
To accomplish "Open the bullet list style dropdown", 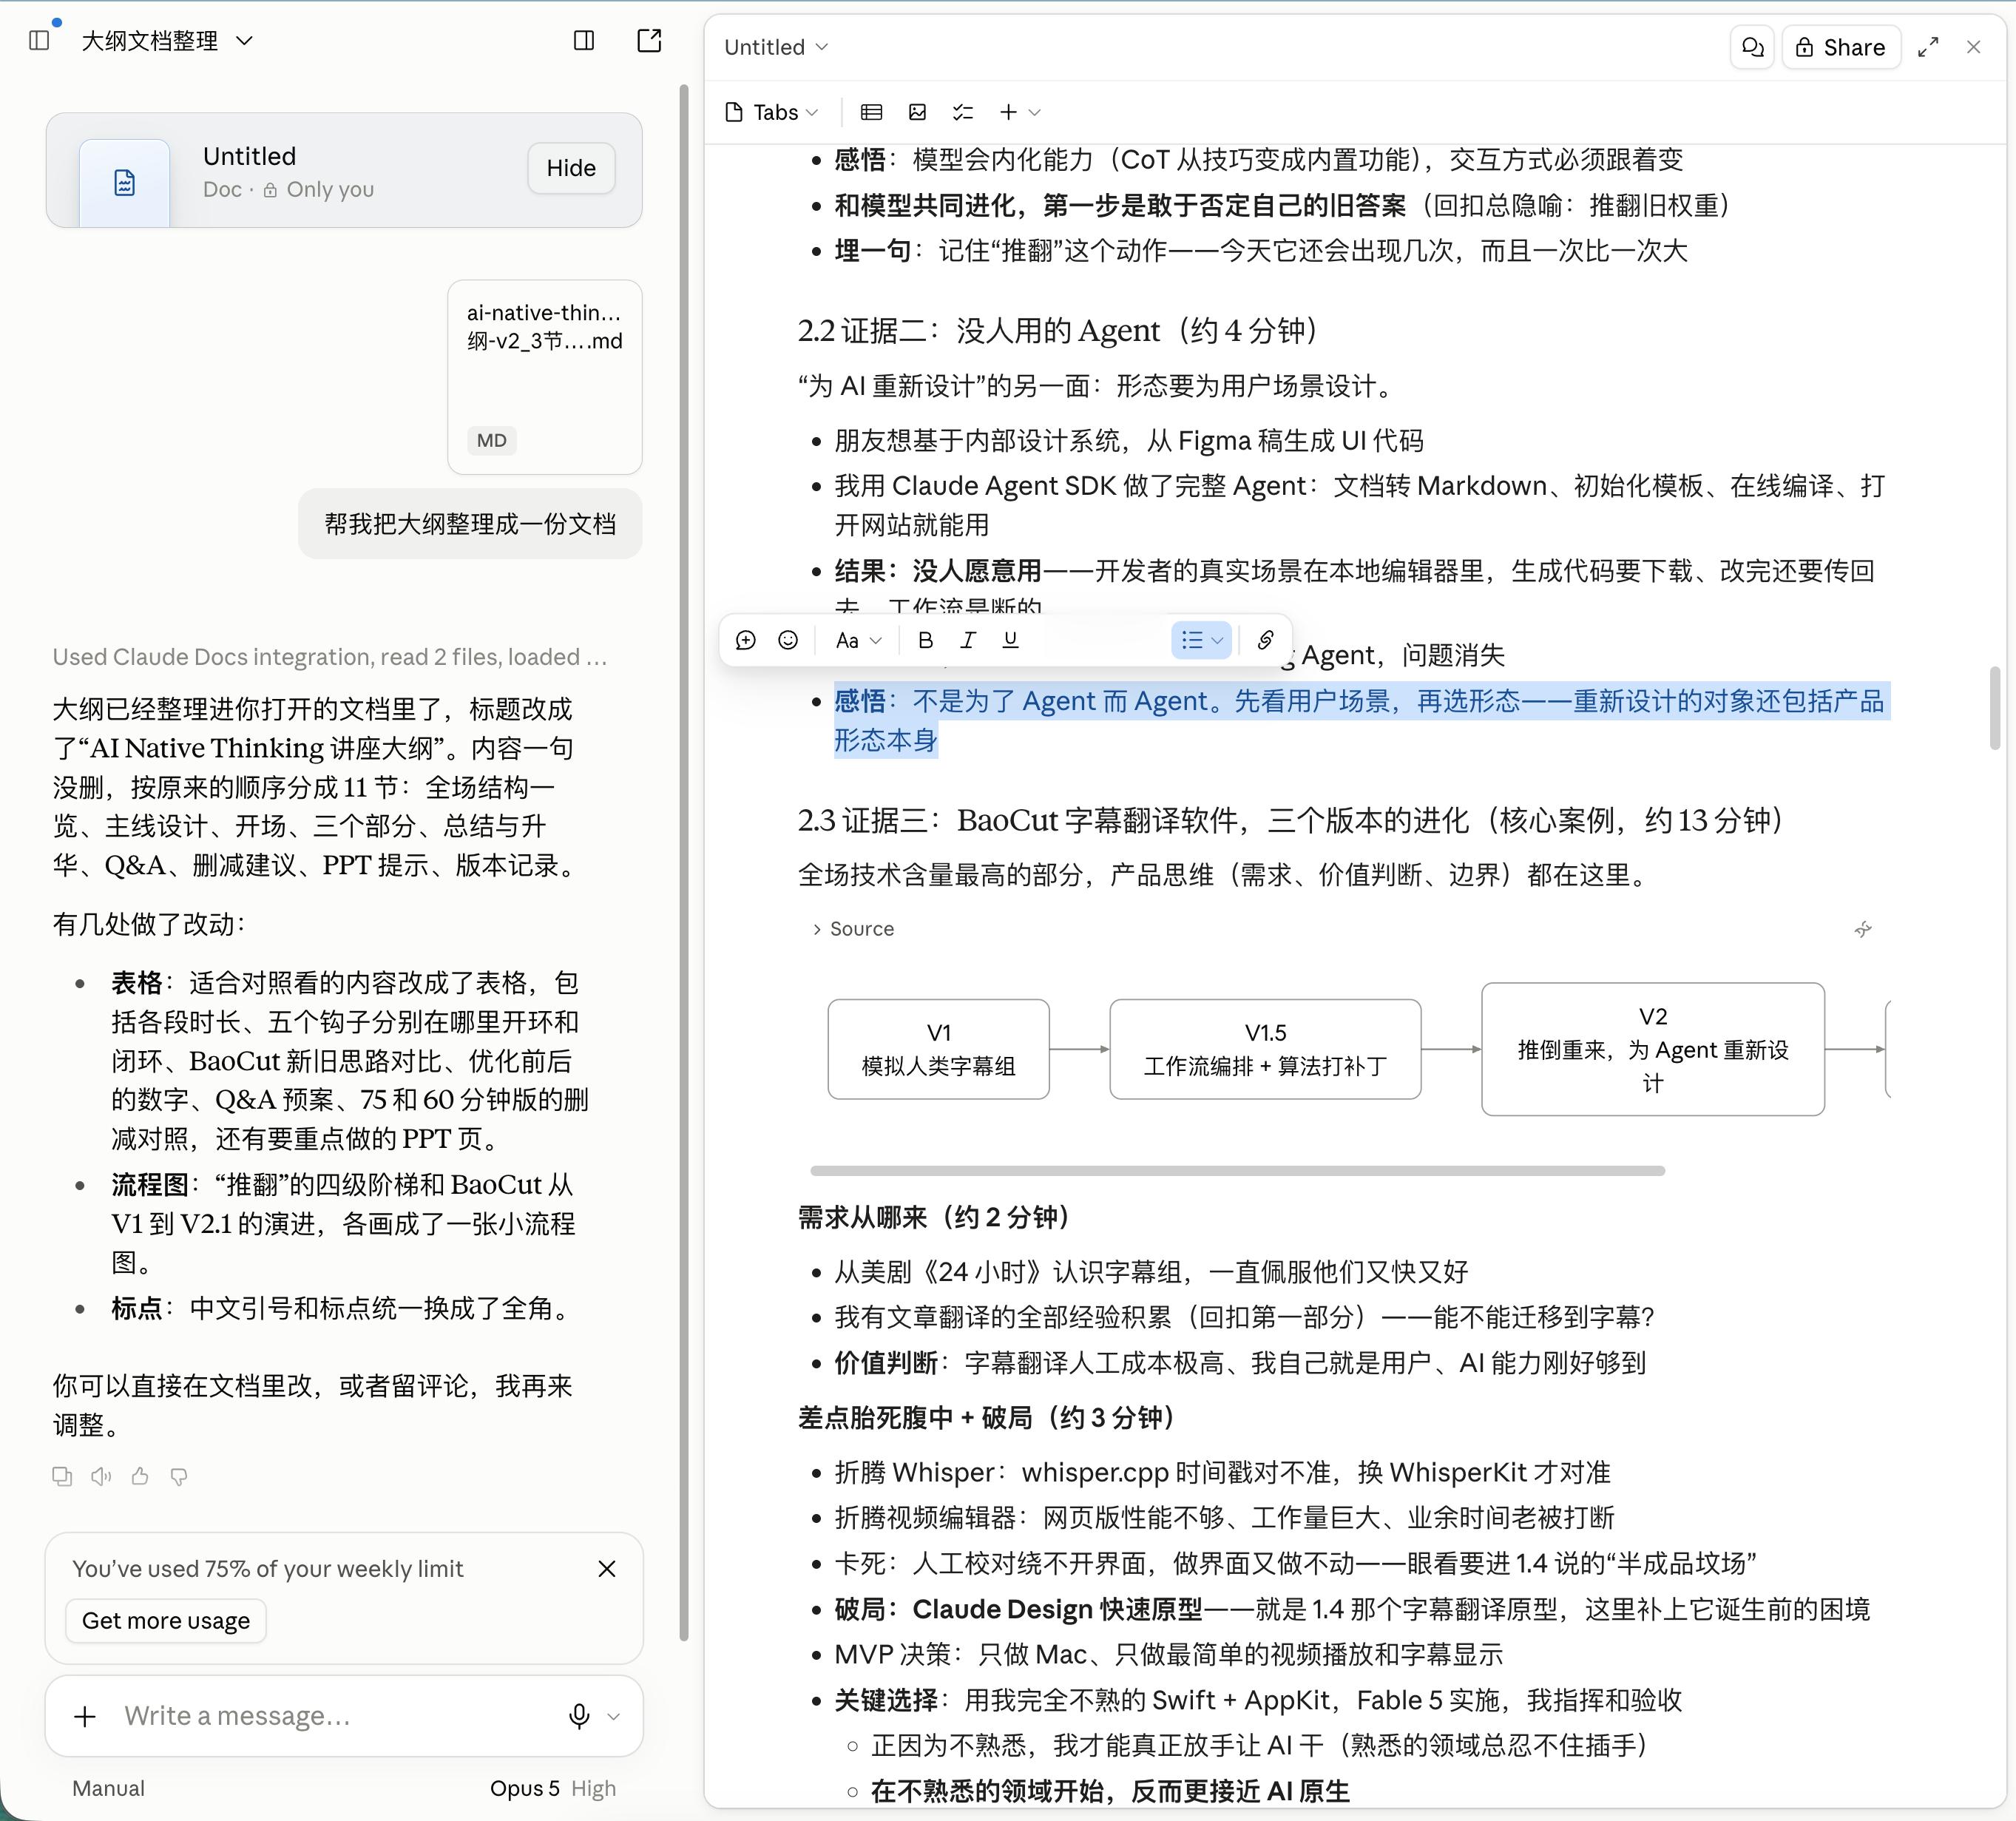I will click(x=1201, y=640).
